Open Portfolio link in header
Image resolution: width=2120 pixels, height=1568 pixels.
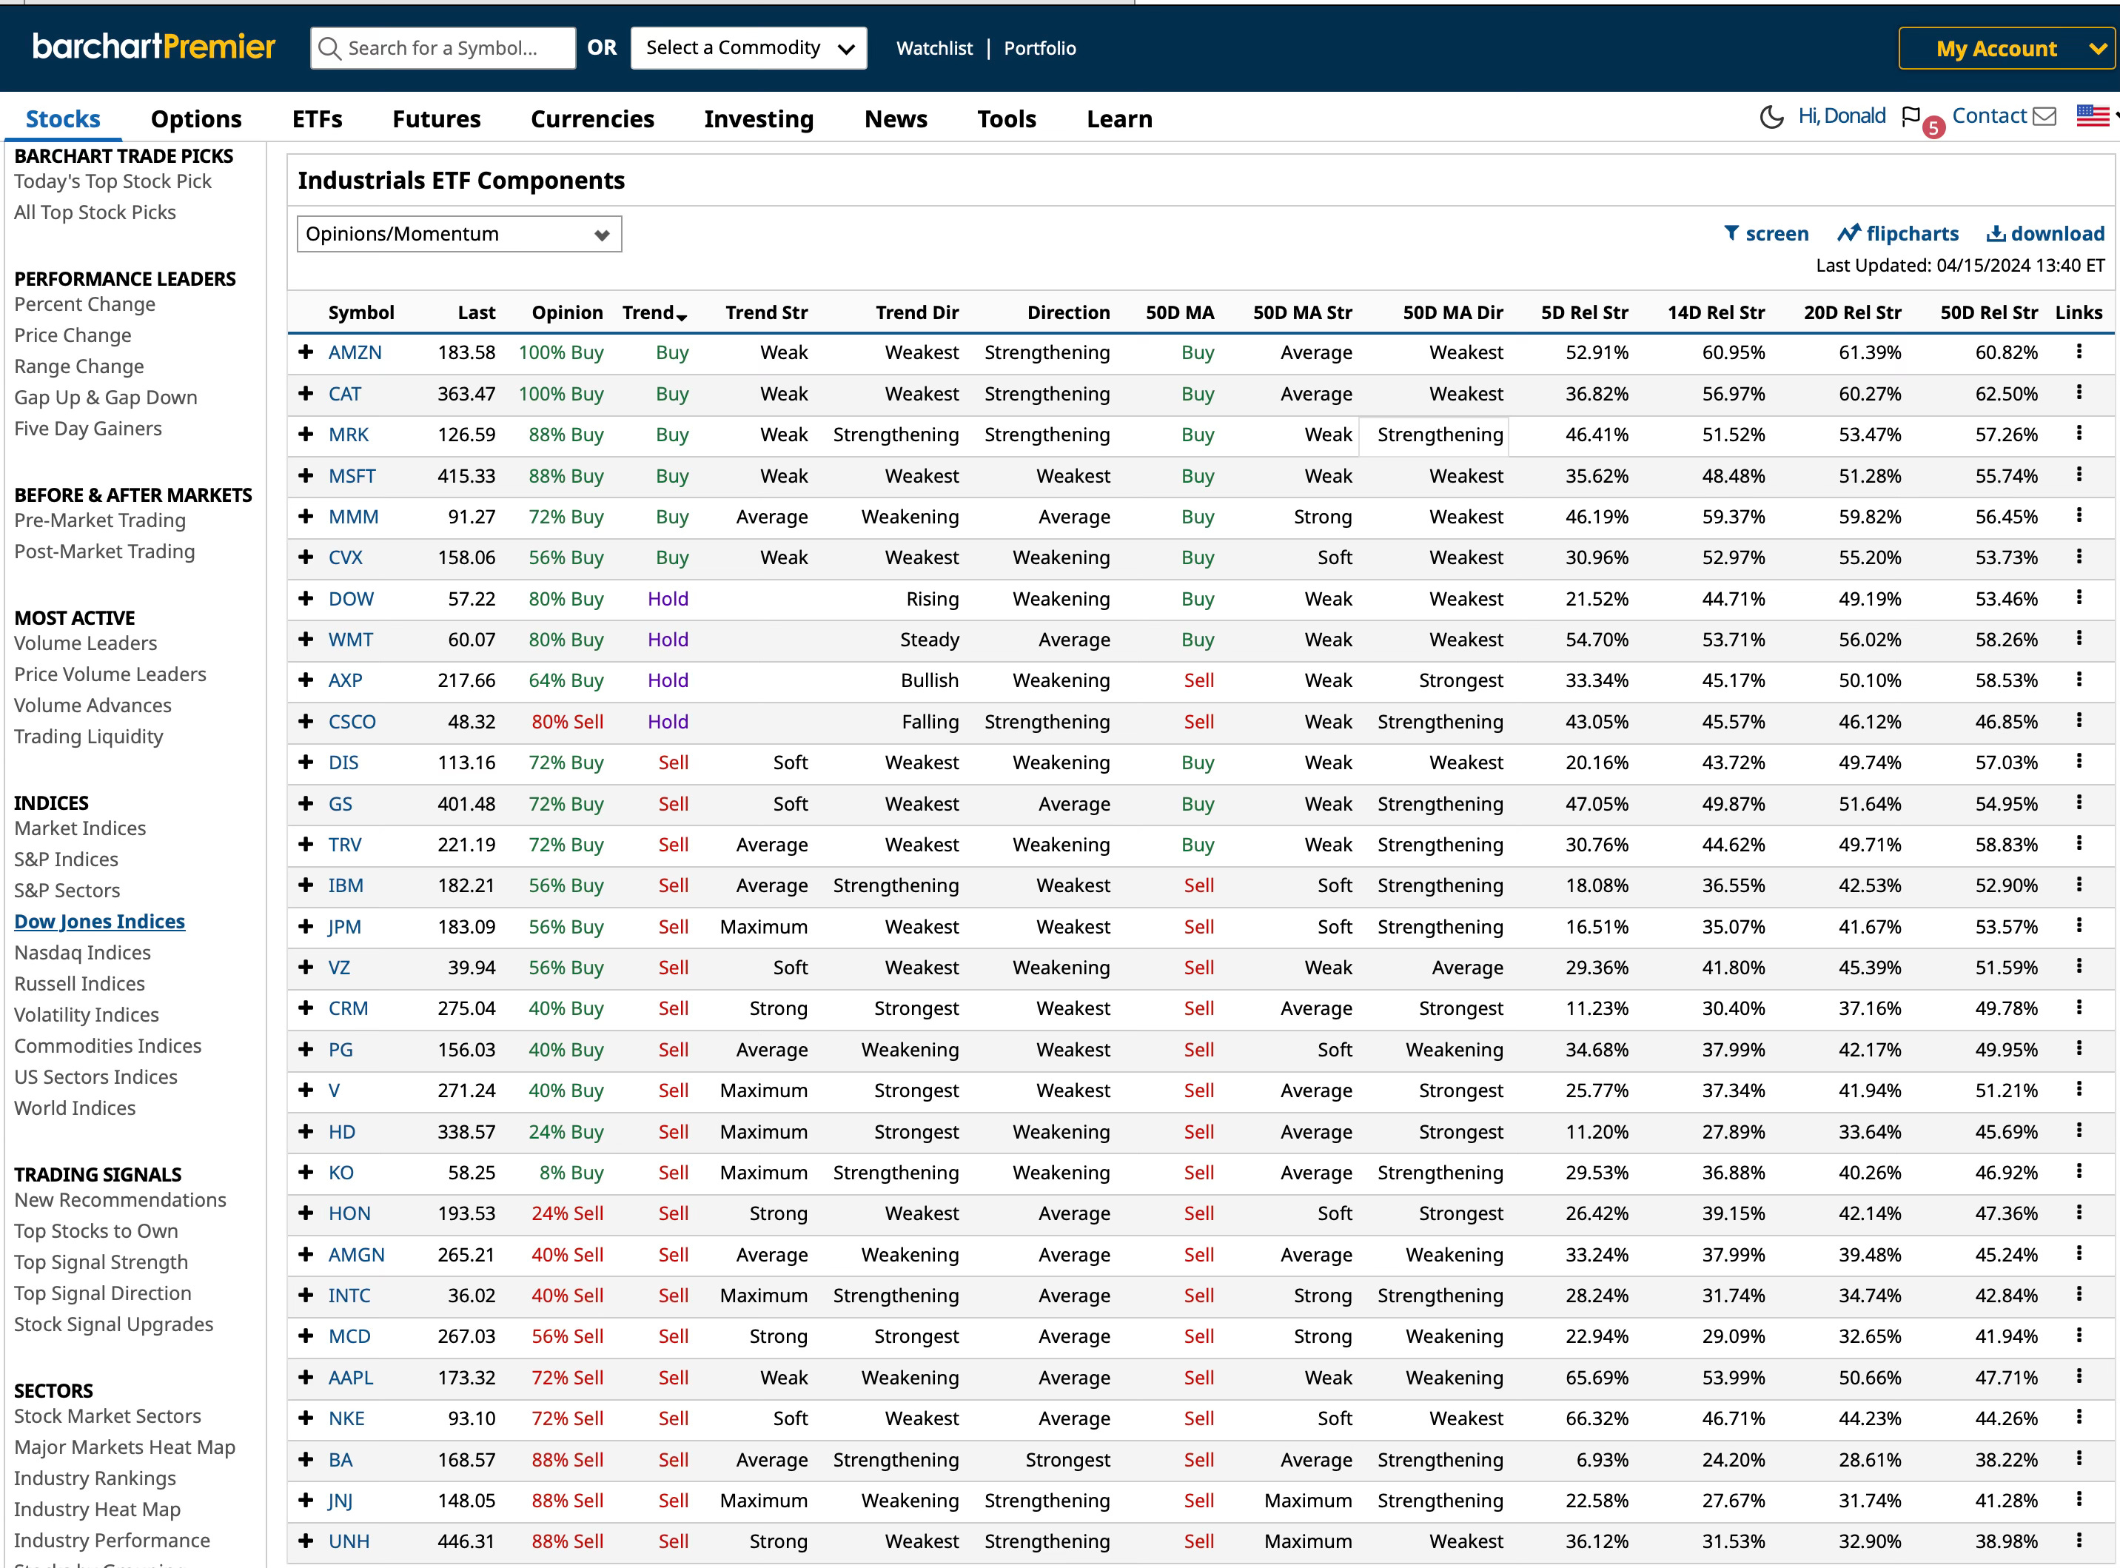pos(1040,48)
